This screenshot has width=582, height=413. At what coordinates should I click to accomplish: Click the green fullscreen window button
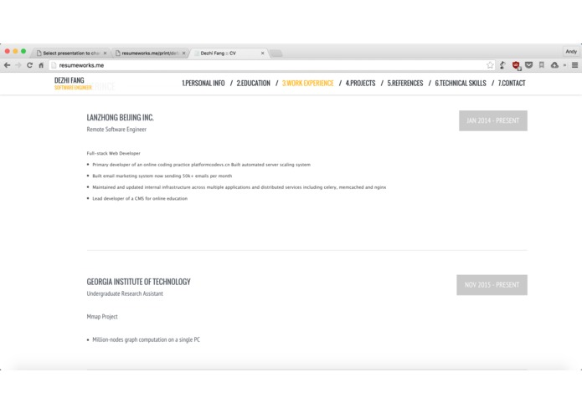point(23,51)
